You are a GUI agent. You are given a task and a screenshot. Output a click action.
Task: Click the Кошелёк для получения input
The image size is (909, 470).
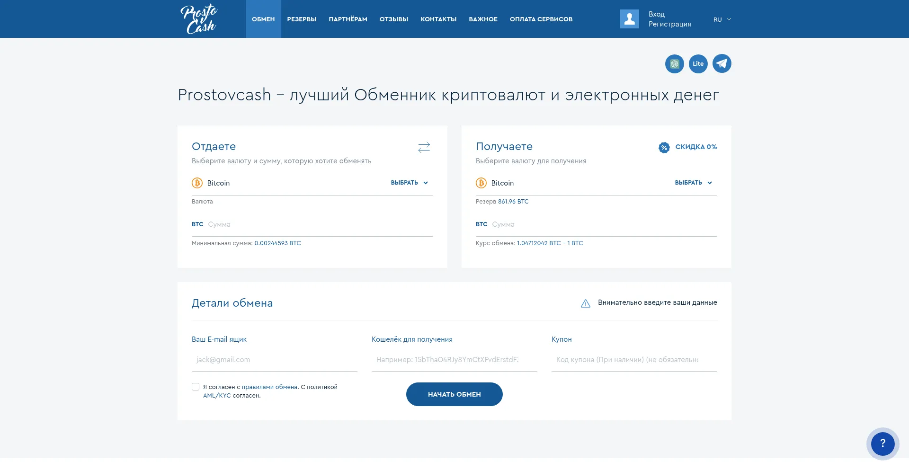(x=454, y=360)
